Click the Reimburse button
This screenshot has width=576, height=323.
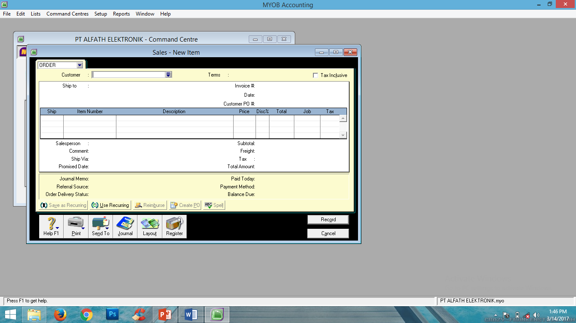click(x=150, y=205)
